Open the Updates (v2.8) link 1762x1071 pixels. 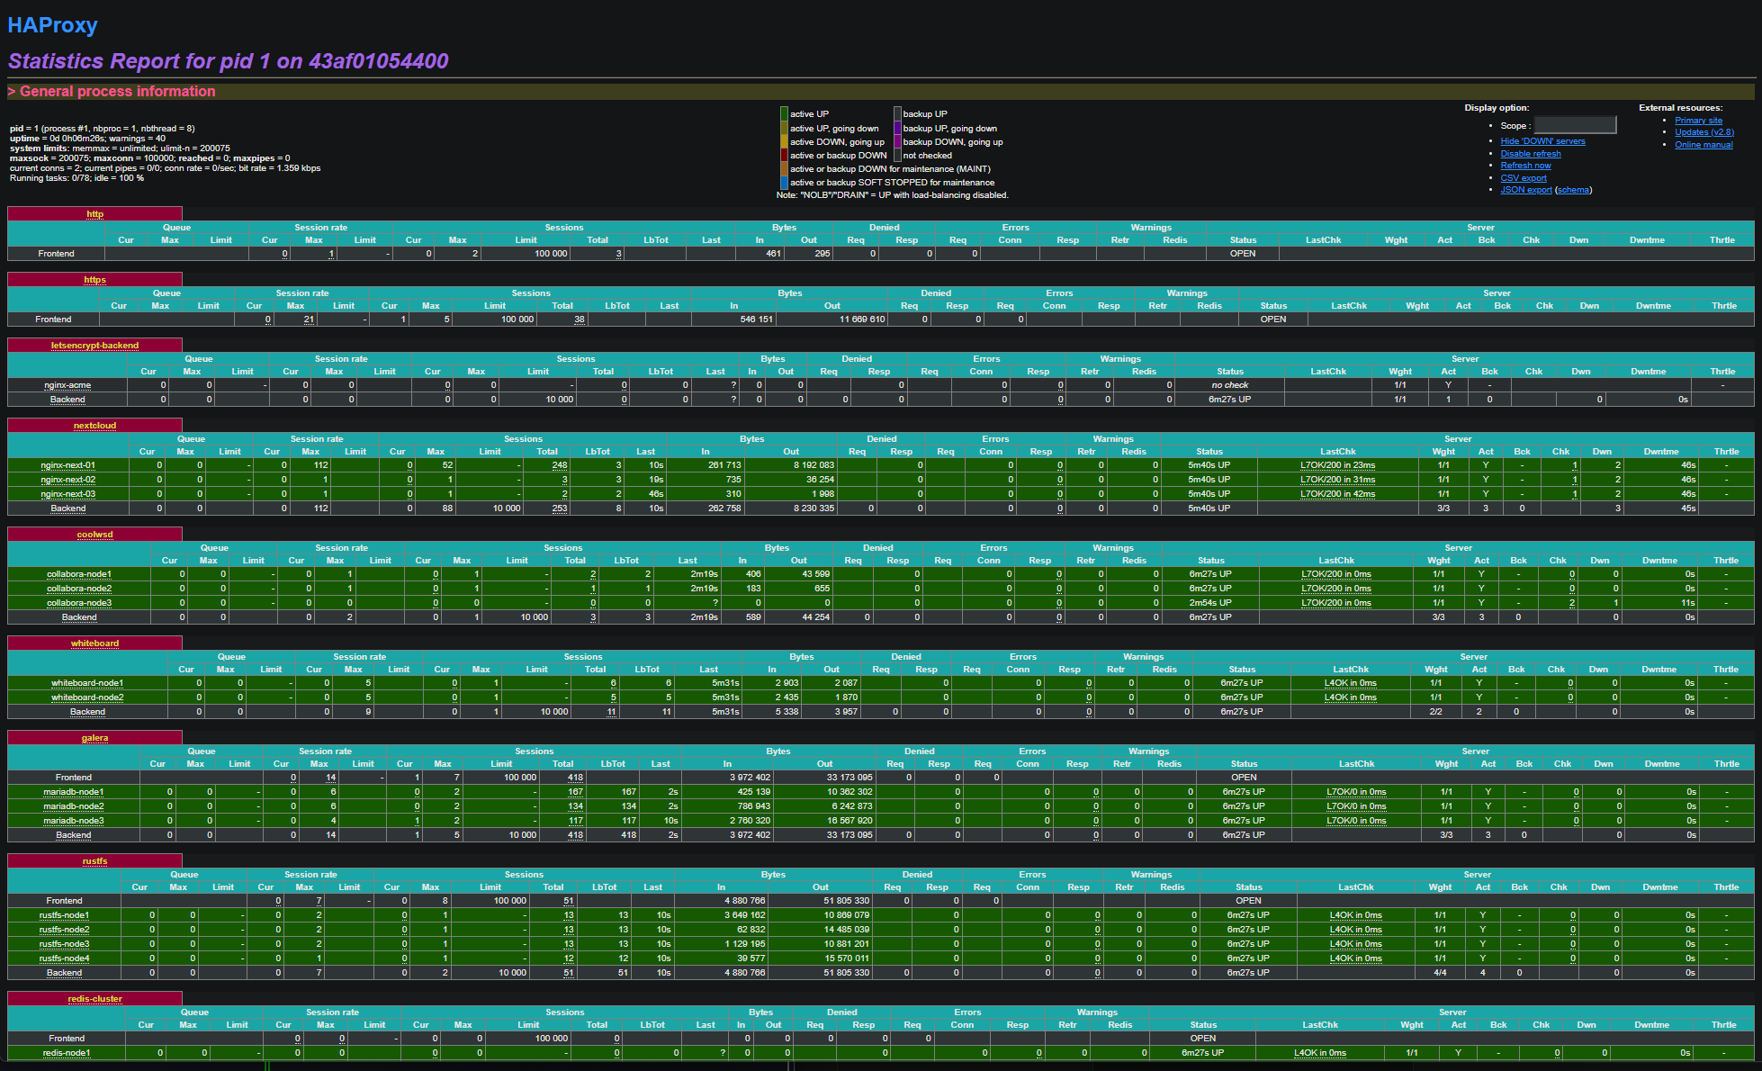(1704, 132)
